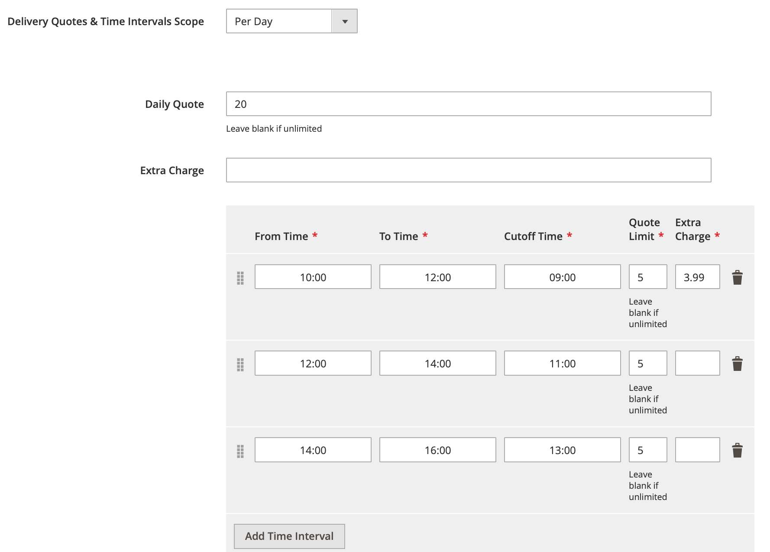The height and width of the screenshot is (552, 770).
Task: Click the Add Time Interval button
Action: pos(289,536)
